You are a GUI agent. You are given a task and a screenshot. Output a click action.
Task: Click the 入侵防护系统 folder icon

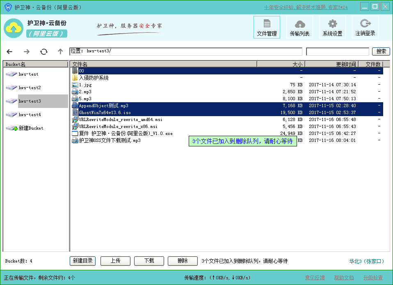coord(75,78)
